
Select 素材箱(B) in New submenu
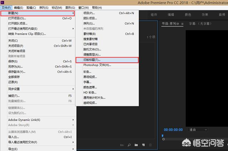tap(107, 34)
